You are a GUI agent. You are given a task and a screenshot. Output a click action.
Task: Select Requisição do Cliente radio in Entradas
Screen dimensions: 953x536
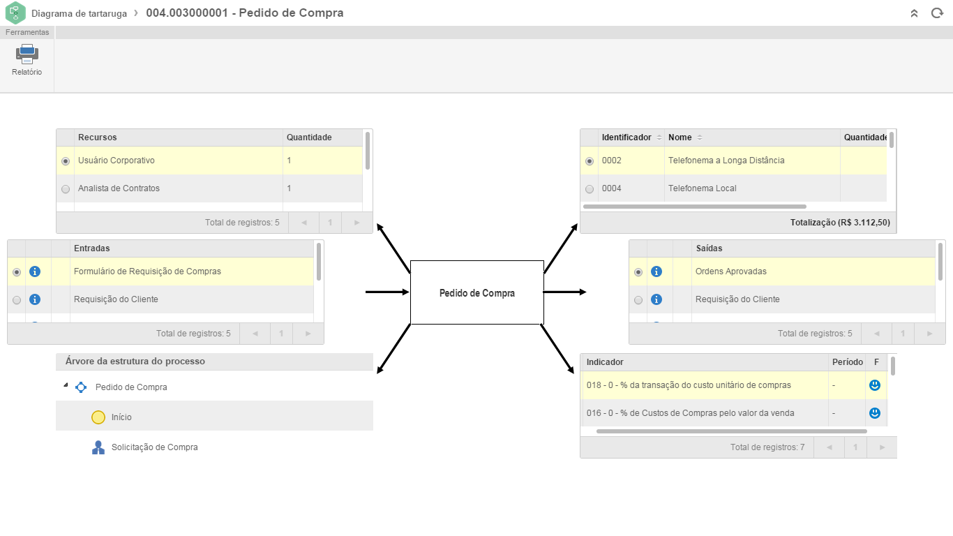click(17, 299)
